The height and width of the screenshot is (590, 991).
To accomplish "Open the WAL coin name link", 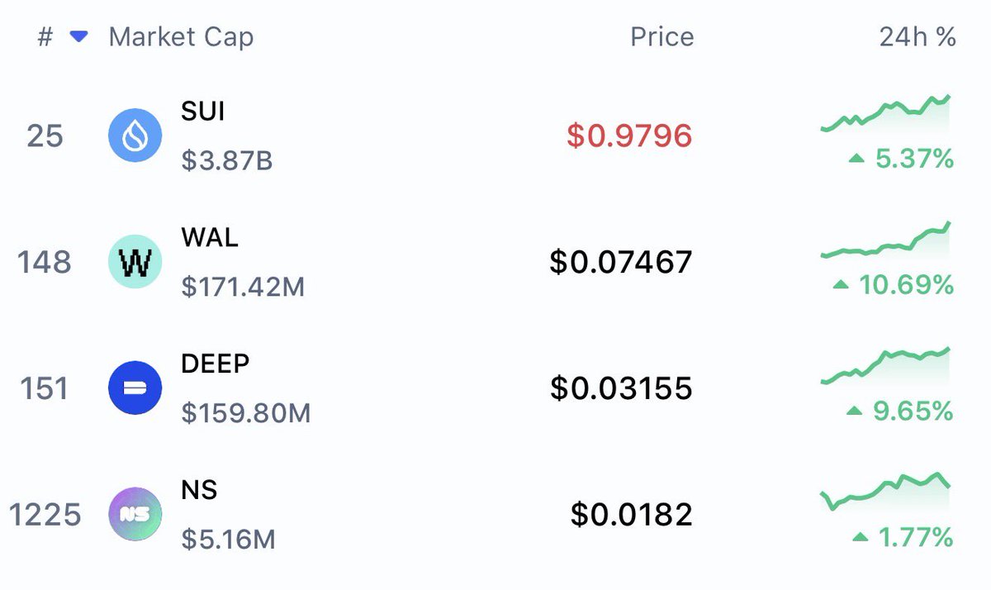I will tap(210, 237).
